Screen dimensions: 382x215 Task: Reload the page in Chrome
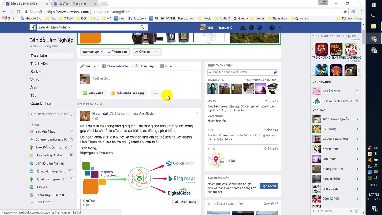19,12
